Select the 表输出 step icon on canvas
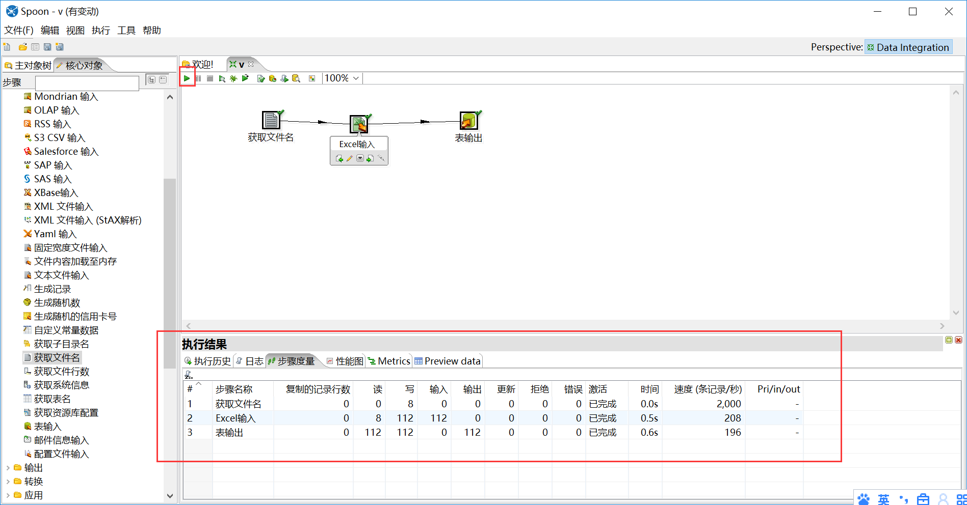 tap(468, 121)
